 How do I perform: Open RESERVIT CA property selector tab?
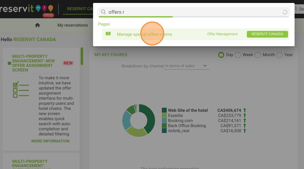(x=80, y=9)
